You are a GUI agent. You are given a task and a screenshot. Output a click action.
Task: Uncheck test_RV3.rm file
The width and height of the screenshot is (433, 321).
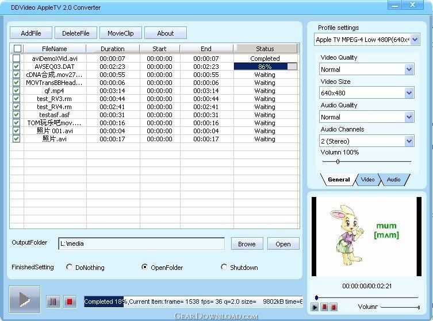16,98
